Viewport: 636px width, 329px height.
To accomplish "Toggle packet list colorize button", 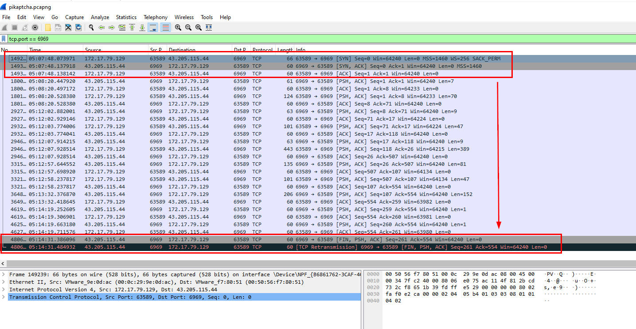I will tap(165, 27).
